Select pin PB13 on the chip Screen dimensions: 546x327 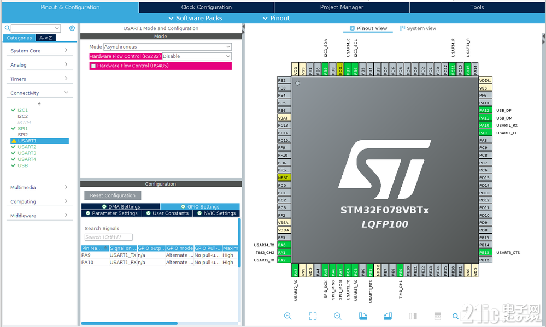tap(485, 253)
